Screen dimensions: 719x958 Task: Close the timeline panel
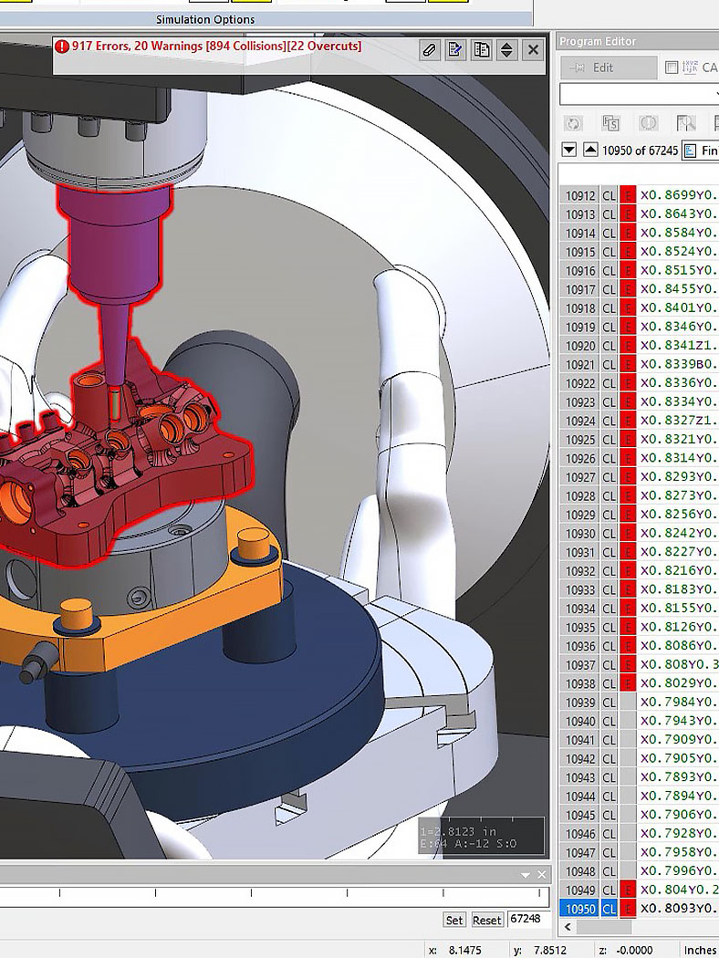pos(542,875)
